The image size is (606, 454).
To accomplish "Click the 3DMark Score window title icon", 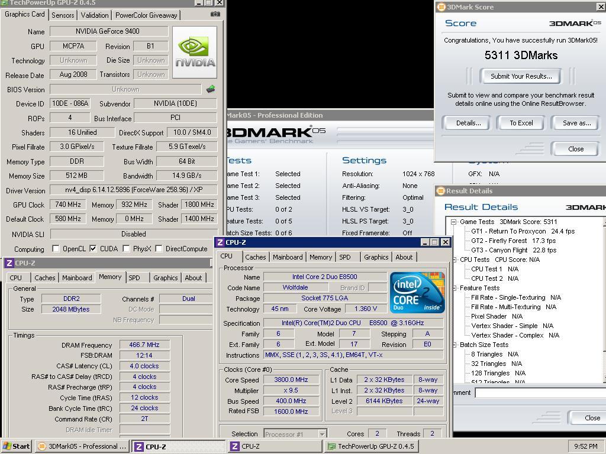I will pos(441,7).
